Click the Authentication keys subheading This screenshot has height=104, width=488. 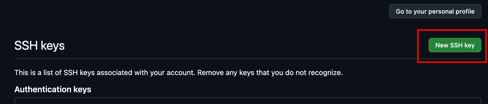53,89
